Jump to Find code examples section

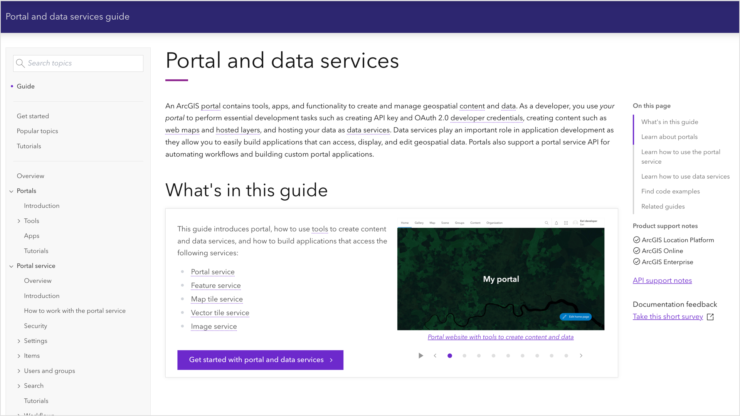(x=670, y=191)
